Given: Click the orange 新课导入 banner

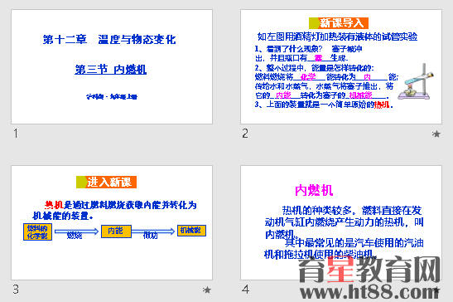Looking at the screenshot, I should click(339, 23).
